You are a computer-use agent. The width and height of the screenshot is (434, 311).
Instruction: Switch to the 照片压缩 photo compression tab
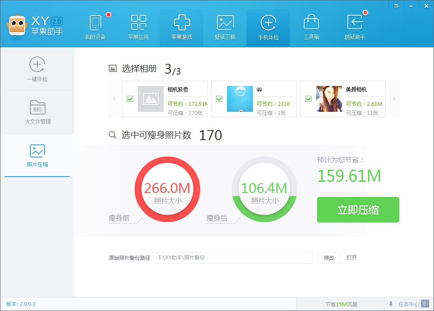[x=37, y=155]
